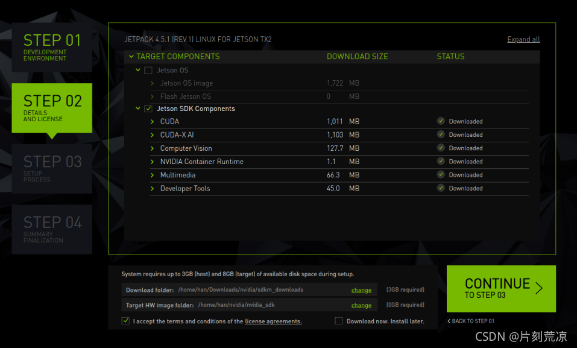Click the Multimedia 66.3 MB size value
Screen dimensions: 577x348
click(x=343, y=175)
